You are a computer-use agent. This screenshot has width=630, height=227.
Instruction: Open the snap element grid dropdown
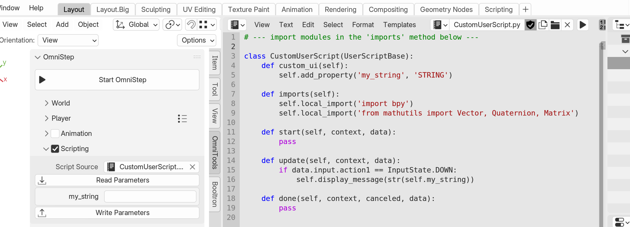pyautogui.click(x=207, y=25)
